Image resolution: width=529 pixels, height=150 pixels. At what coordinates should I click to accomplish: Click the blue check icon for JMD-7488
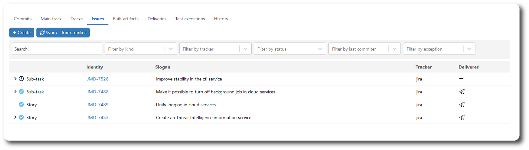pyautogui.click(x=21, y=92)
